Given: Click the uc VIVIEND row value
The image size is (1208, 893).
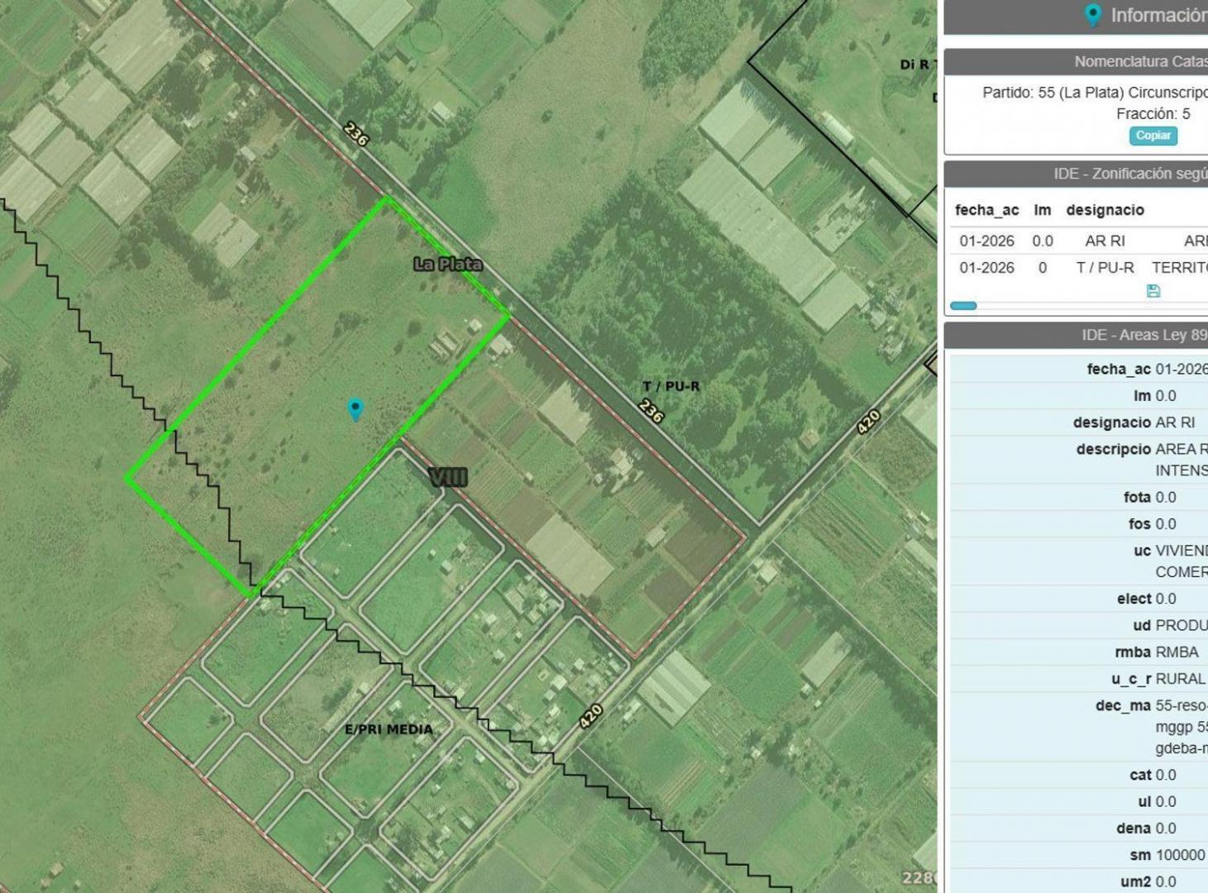Looking at the screenshot, I should click(1181, 561).
